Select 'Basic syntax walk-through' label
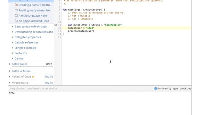 click(x=31, y=27)
